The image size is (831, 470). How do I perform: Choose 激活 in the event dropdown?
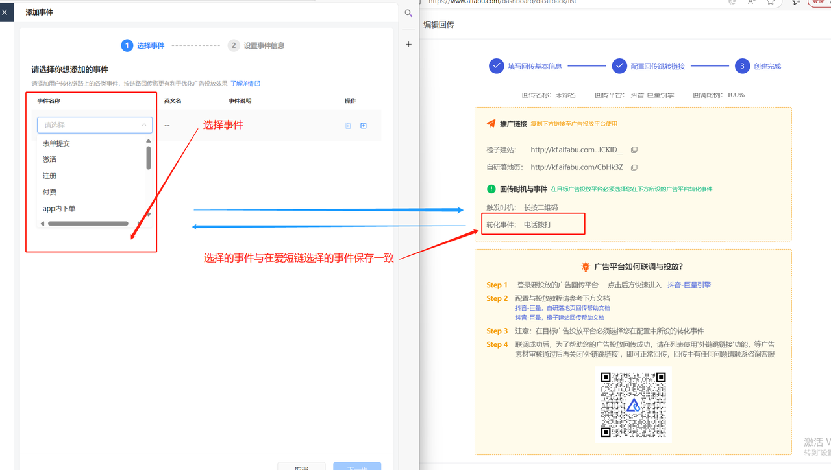pyautogui.click(x=50, y=159)
